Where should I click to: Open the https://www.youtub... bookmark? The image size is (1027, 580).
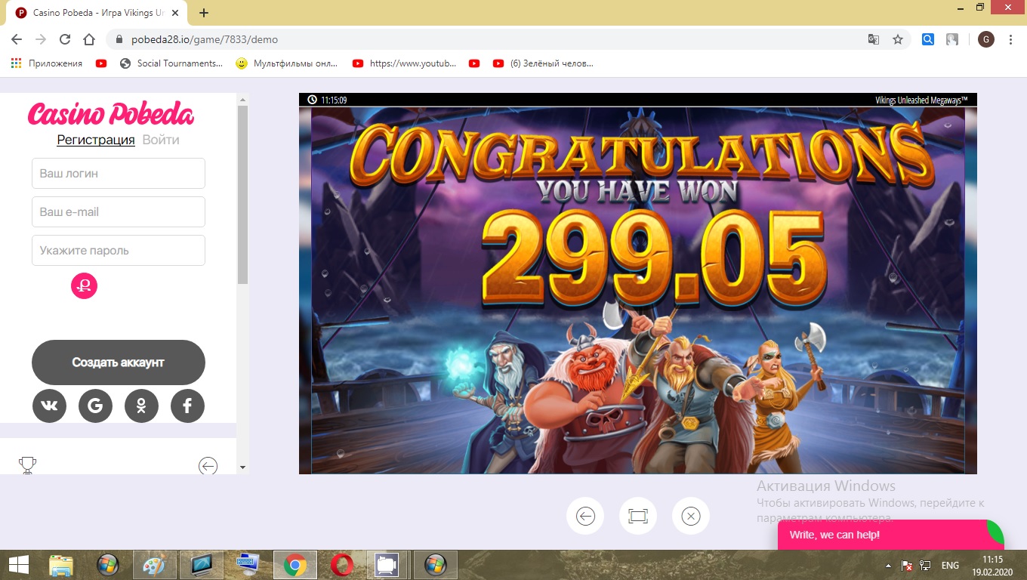(404, 63)
